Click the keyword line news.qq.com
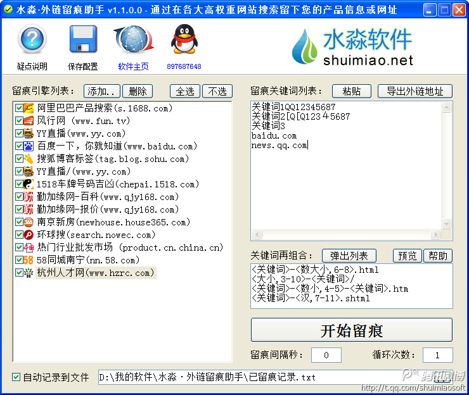This screenshot has height=395, width=469. point(279,145)
